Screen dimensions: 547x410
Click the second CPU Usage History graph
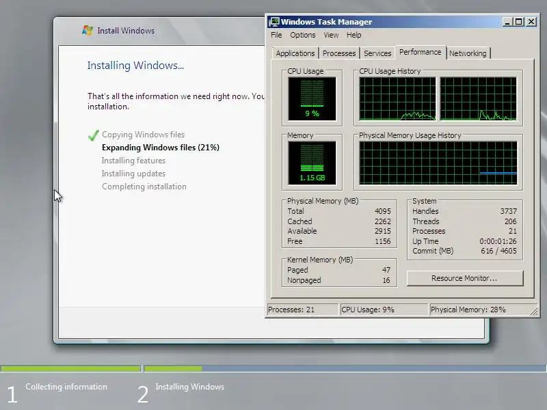point(478,99)
